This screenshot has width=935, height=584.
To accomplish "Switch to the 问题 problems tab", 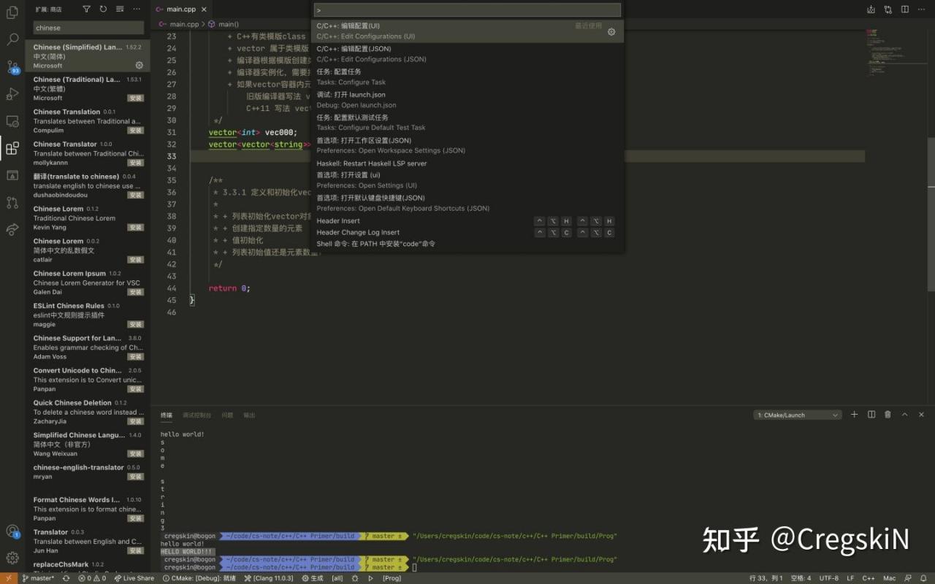I will coord(227,415).
